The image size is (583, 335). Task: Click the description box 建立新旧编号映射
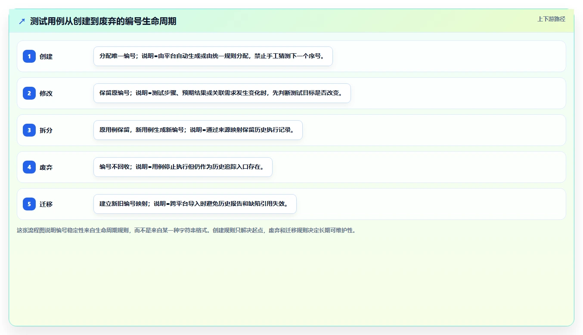click(195, 204)
